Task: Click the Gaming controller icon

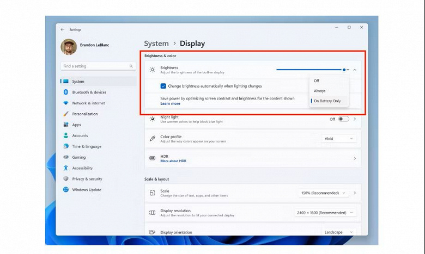Action: tap(66, 157)
